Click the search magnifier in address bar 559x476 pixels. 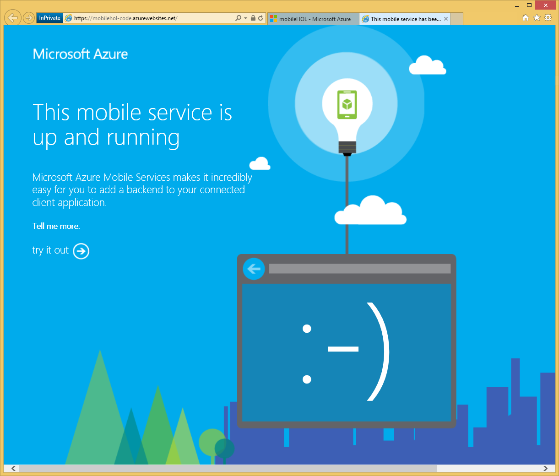(238, 18)
